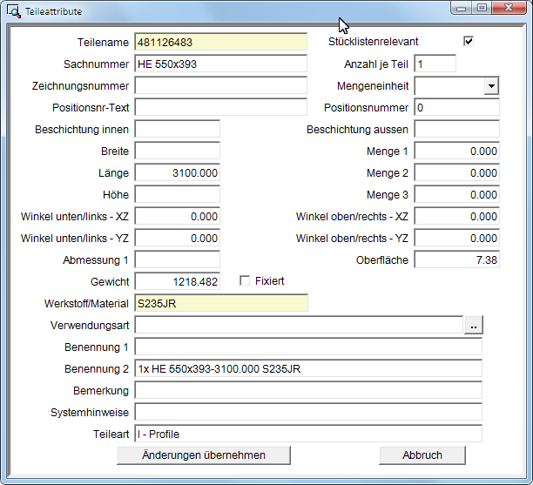The height and width of the screenshot is (485, 533).
Task: Enable the Fixiert checkbox
Action: point(245,281)
